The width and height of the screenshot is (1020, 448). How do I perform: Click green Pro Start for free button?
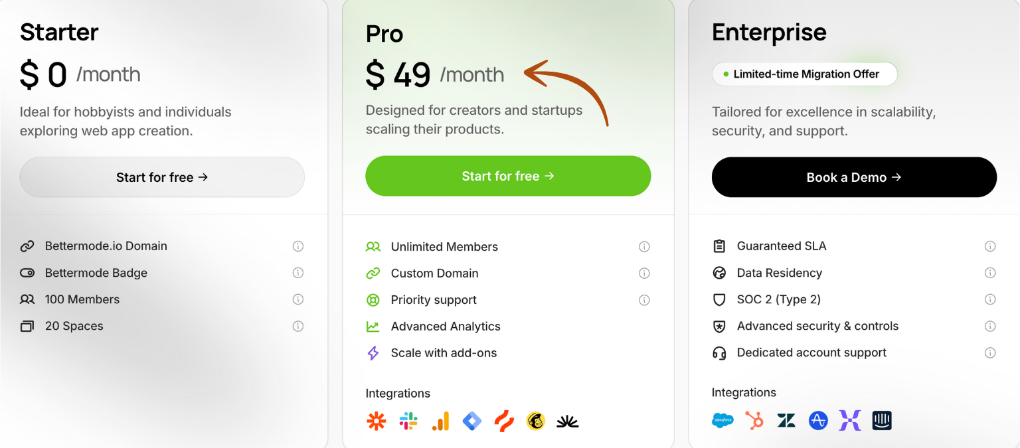pos(508,176)
